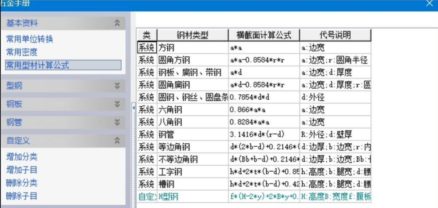Select the custom H型钢 row
The width and height of the screenshot is (438, 208).
click(x=192, y=197)
